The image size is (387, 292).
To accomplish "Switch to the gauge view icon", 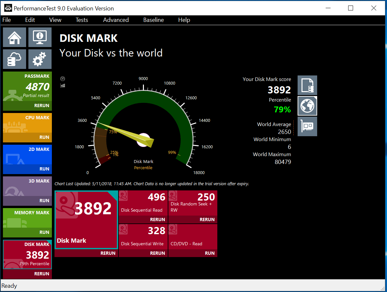I will pyautogui.click(x=63, y=79).
